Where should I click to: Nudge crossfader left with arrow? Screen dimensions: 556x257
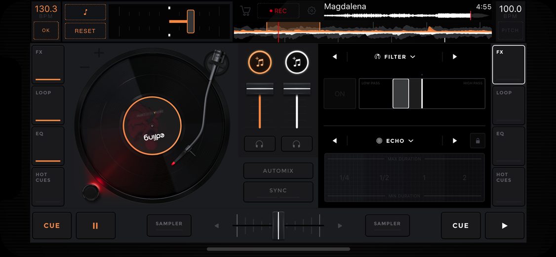click(217, 226)
